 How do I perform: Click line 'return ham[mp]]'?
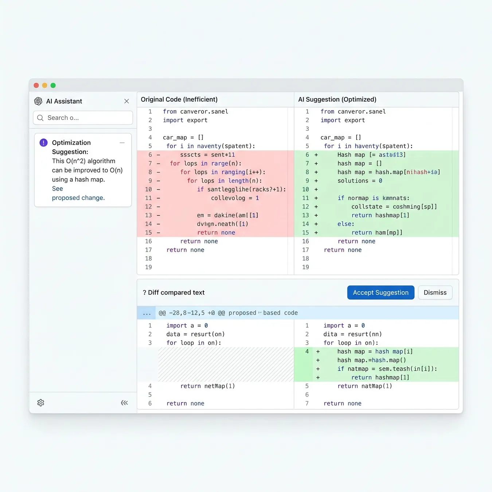377,233
